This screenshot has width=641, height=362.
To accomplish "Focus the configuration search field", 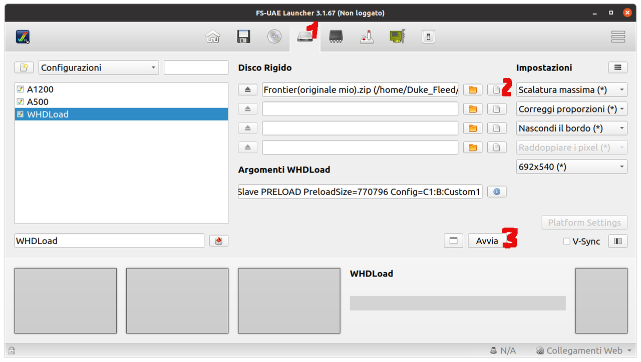I will (x=196, y=67).
